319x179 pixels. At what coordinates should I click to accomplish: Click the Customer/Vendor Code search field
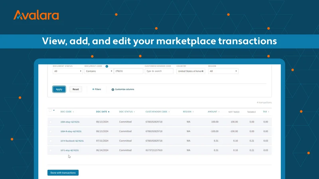click(159, 71)
